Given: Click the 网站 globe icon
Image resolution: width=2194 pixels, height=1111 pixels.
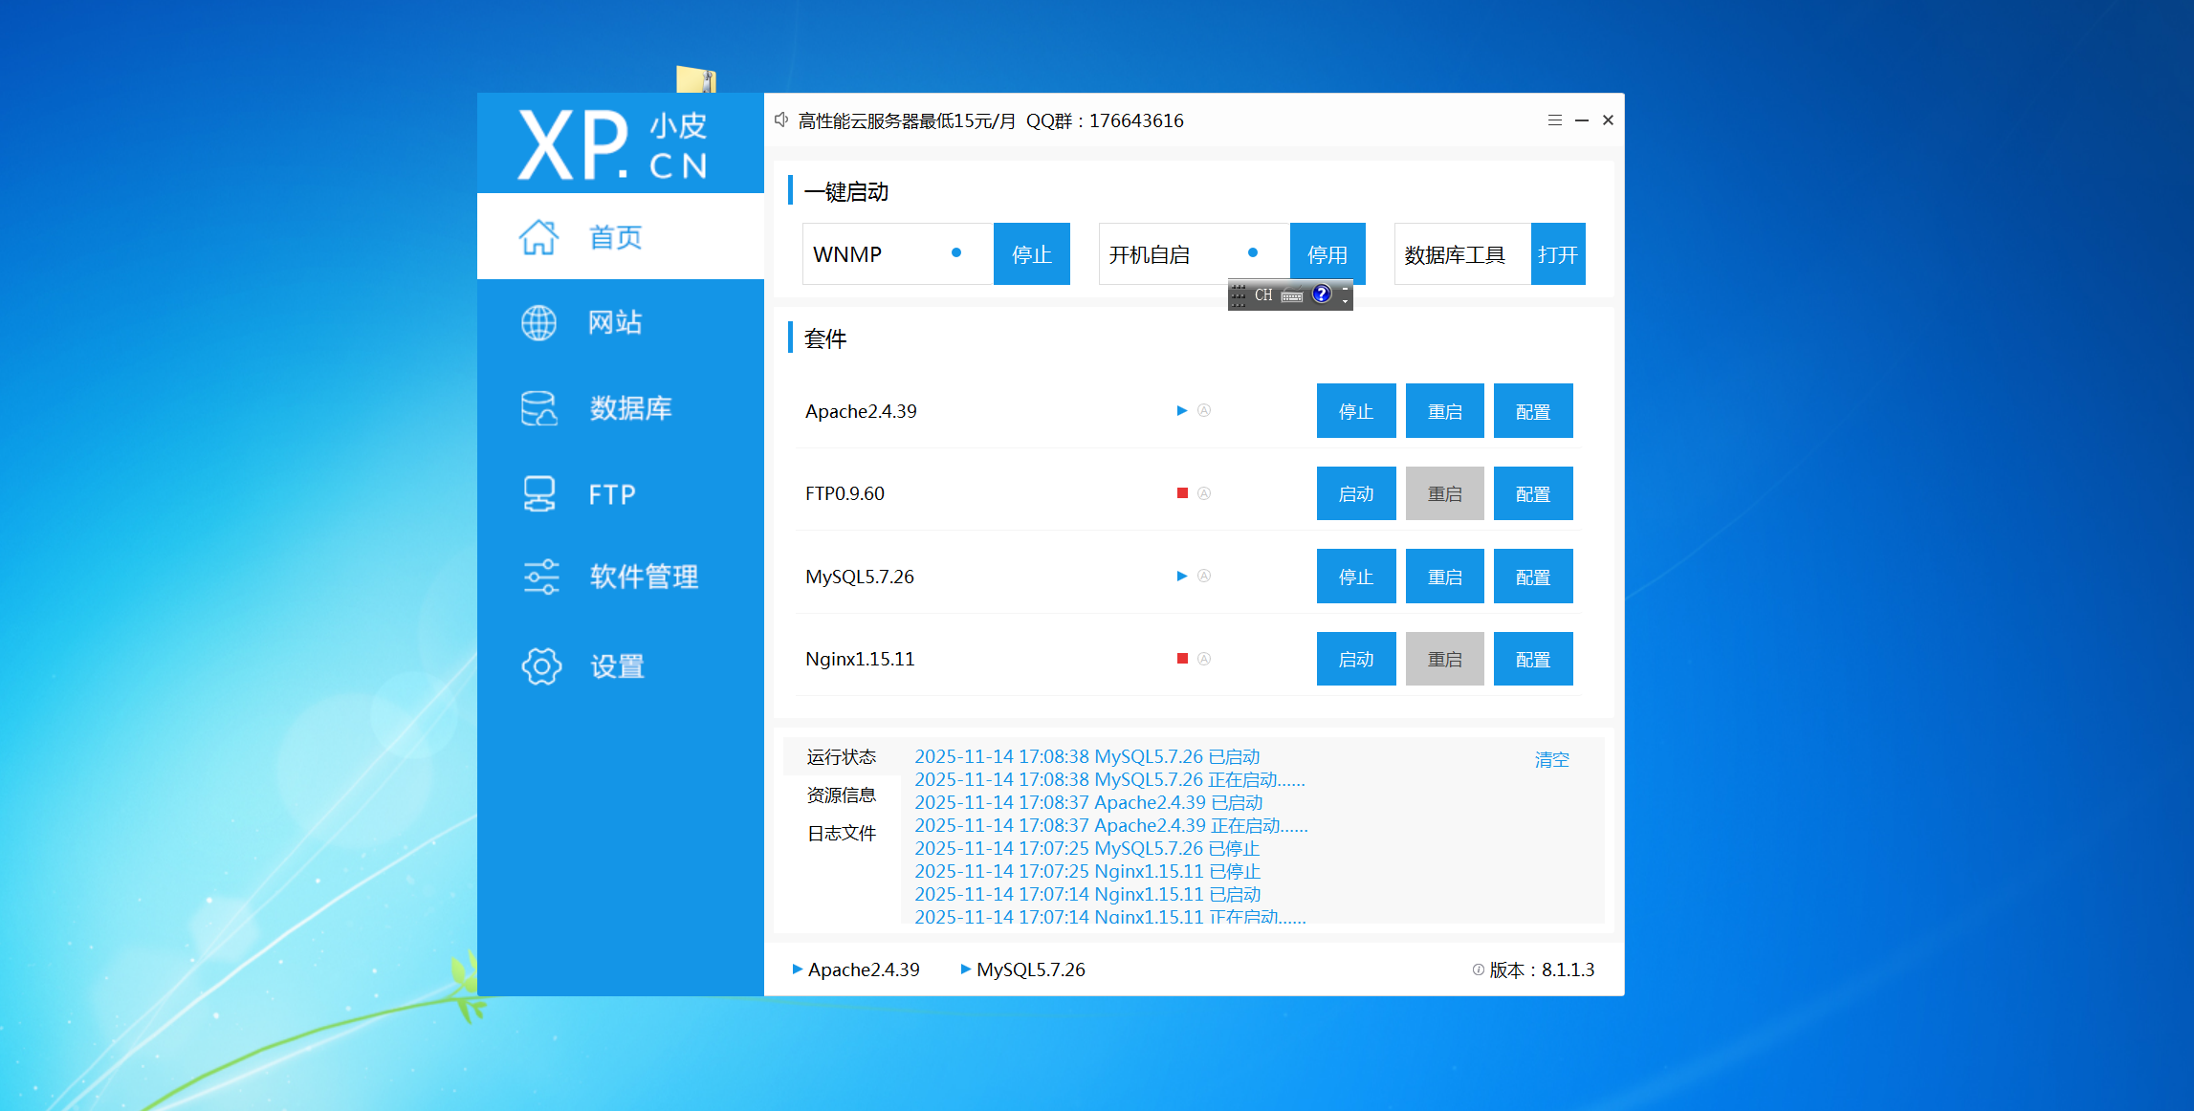Looking at the screenshot, I should click(538, 323).
